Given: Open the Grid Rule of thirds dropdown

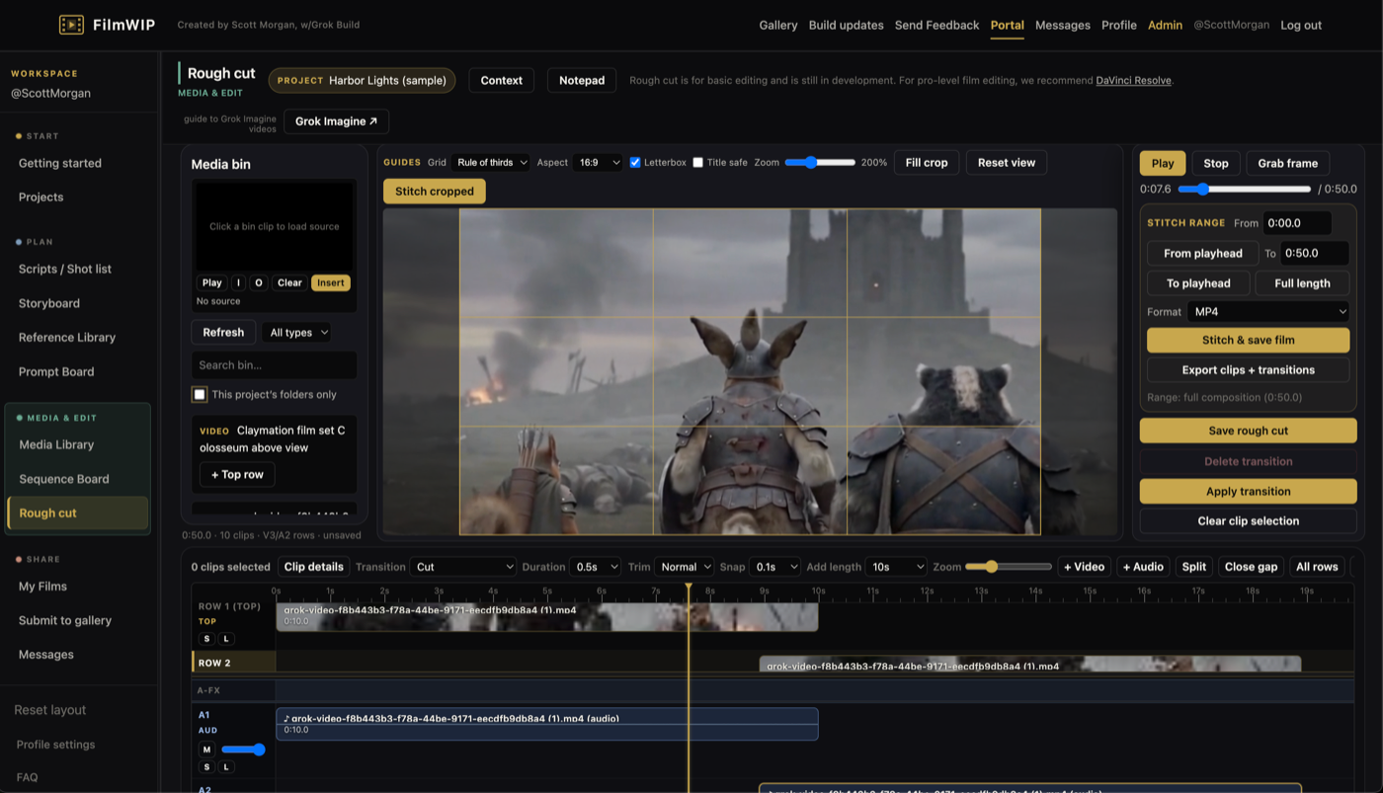Looking at the screenshot, I should point(492,162).
